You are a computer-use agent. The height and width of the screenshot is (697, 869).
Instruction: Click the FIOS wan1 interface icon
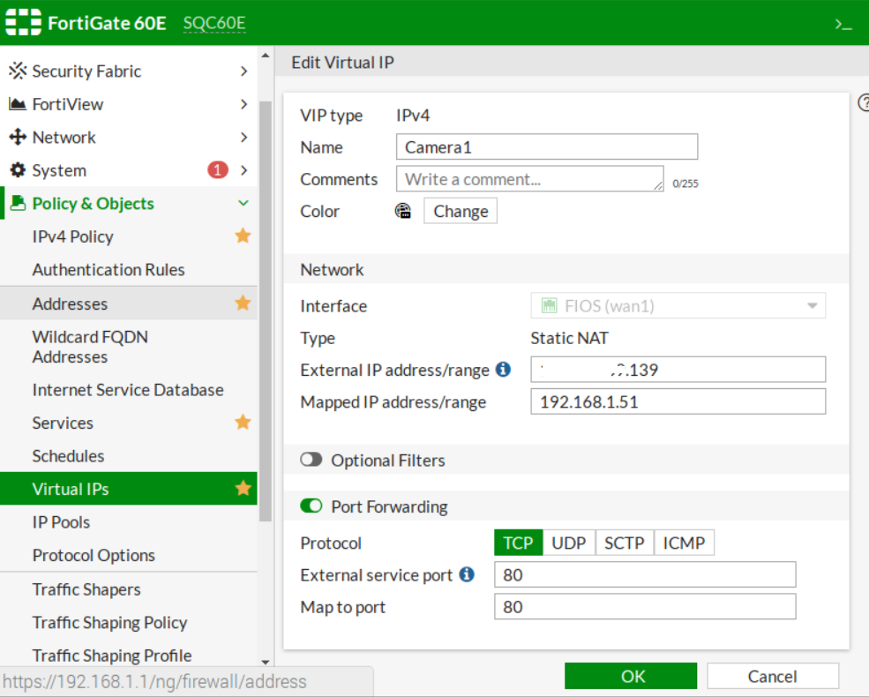(549, 306)
